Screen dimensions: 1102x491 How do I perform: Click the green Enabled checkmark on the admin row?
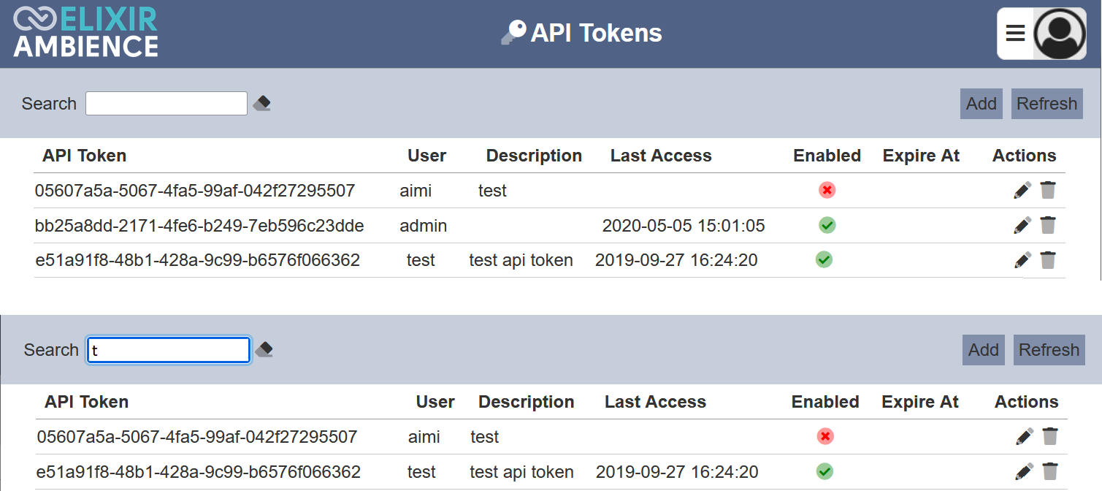[827, 225]
